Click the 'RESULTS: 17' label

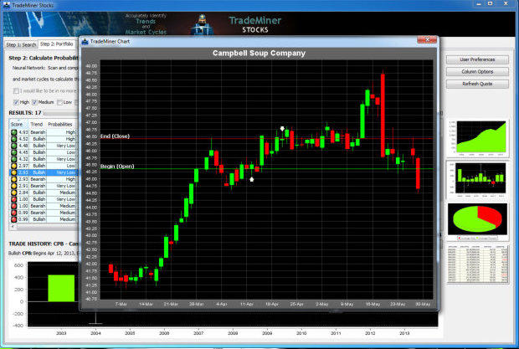[25, 113]
